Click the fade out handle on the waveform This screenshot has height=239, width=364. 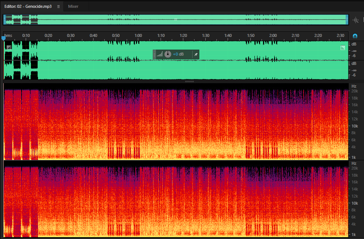click(343, 48)
